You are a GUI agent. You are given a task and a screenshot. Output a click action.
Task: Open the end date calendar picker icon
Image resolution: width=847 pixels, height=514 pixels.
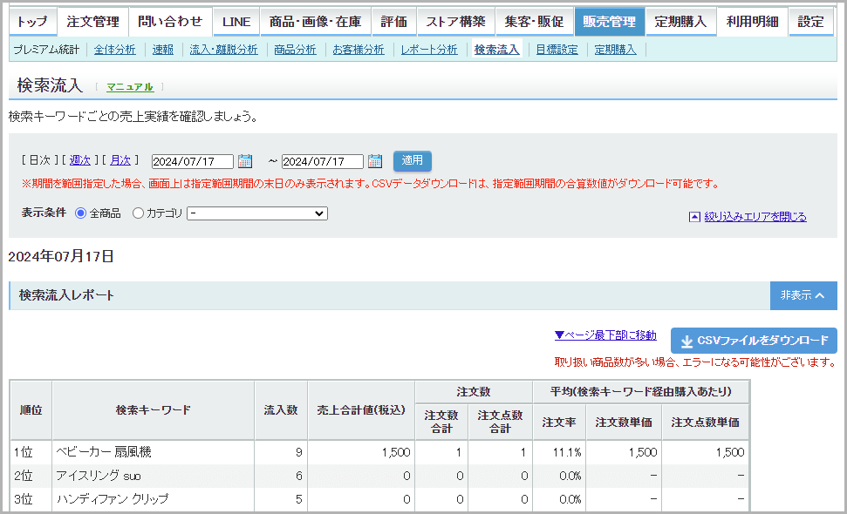[375, 160]
